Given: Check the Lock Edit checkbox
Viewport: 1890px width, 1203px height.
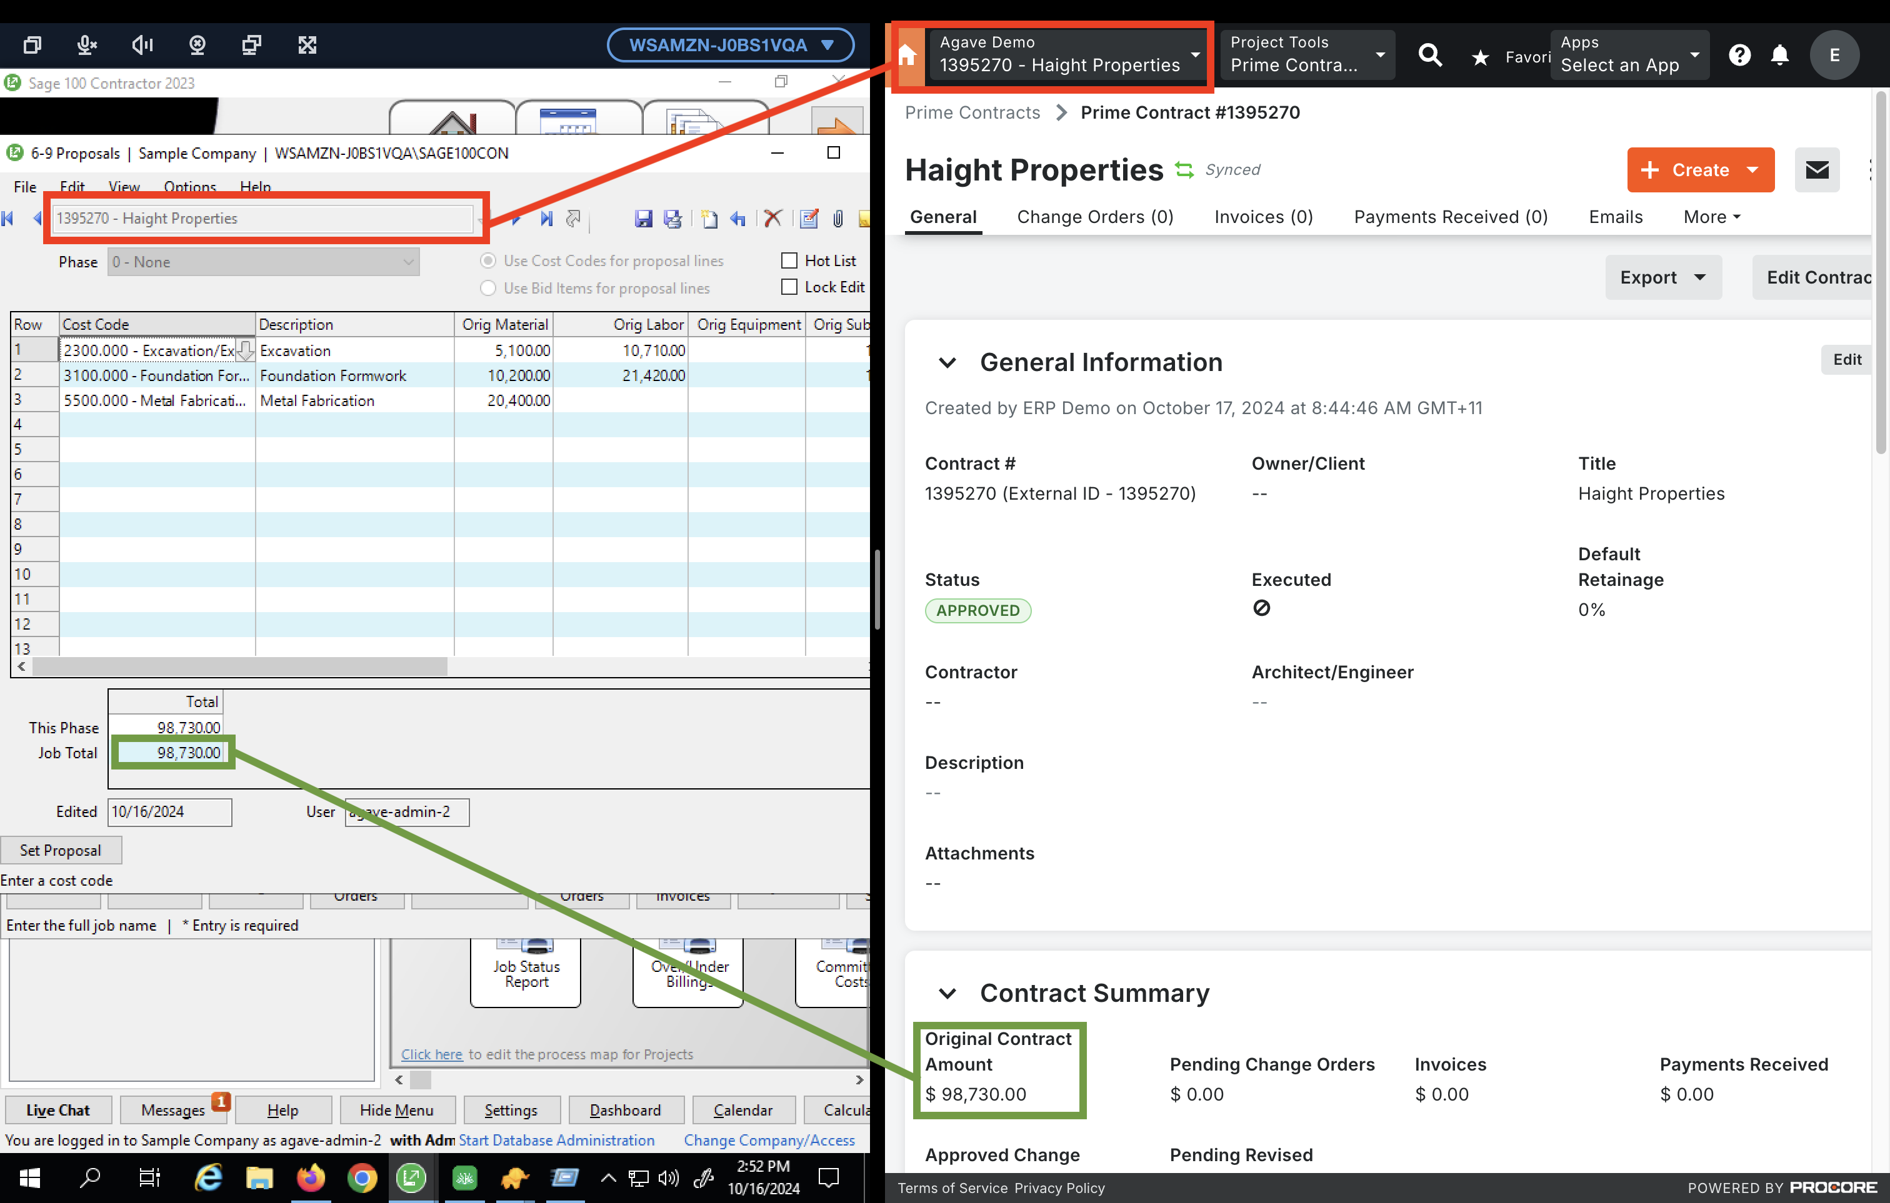Looking at the screenshot, I should coord(789,288).
